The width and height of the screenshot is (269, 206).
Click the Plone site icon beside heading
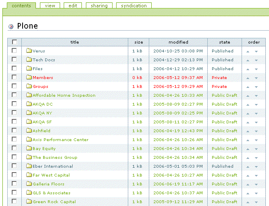(x=11, y=27)
